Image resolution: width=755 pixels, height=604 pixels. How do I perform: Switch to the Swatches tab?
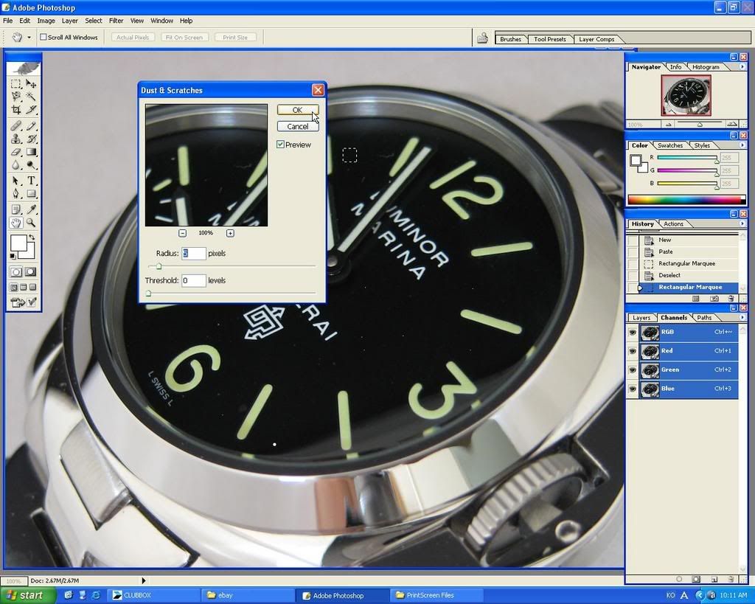coord(669,145)
